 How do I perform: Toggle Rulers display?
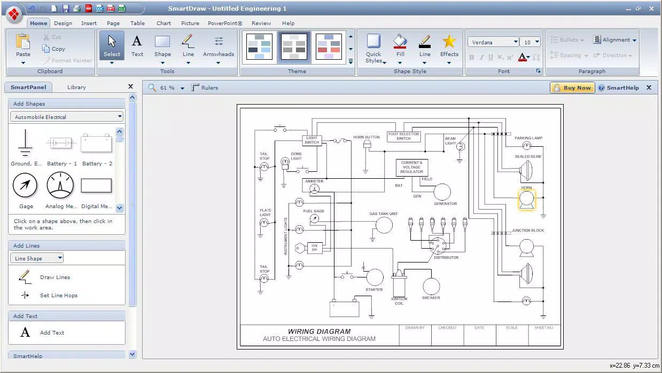click(205, 88)
